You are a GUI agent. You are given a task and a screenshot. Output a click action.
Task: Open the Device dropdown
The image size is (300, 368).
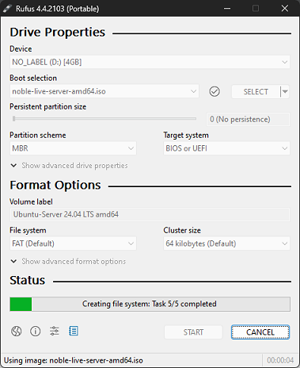150,62
